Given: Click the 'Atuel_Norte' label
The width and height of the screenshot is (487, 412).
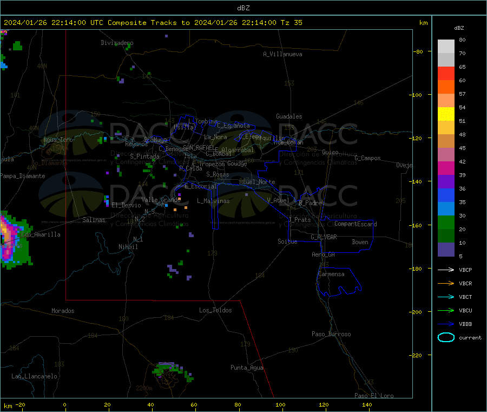Looking at the screenshot, I should click(x=257, y=182).
